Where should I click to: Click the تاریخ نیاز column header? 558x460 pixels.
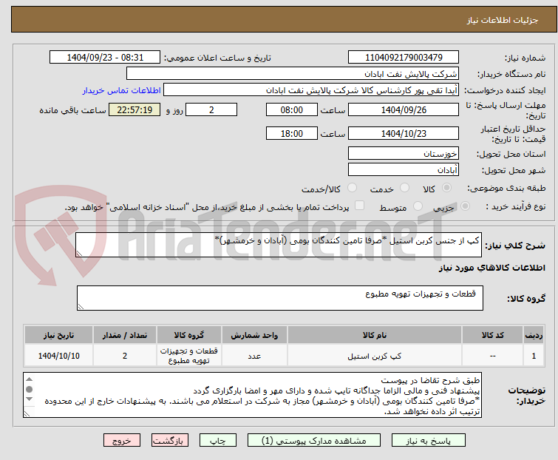tap(58, 335)
